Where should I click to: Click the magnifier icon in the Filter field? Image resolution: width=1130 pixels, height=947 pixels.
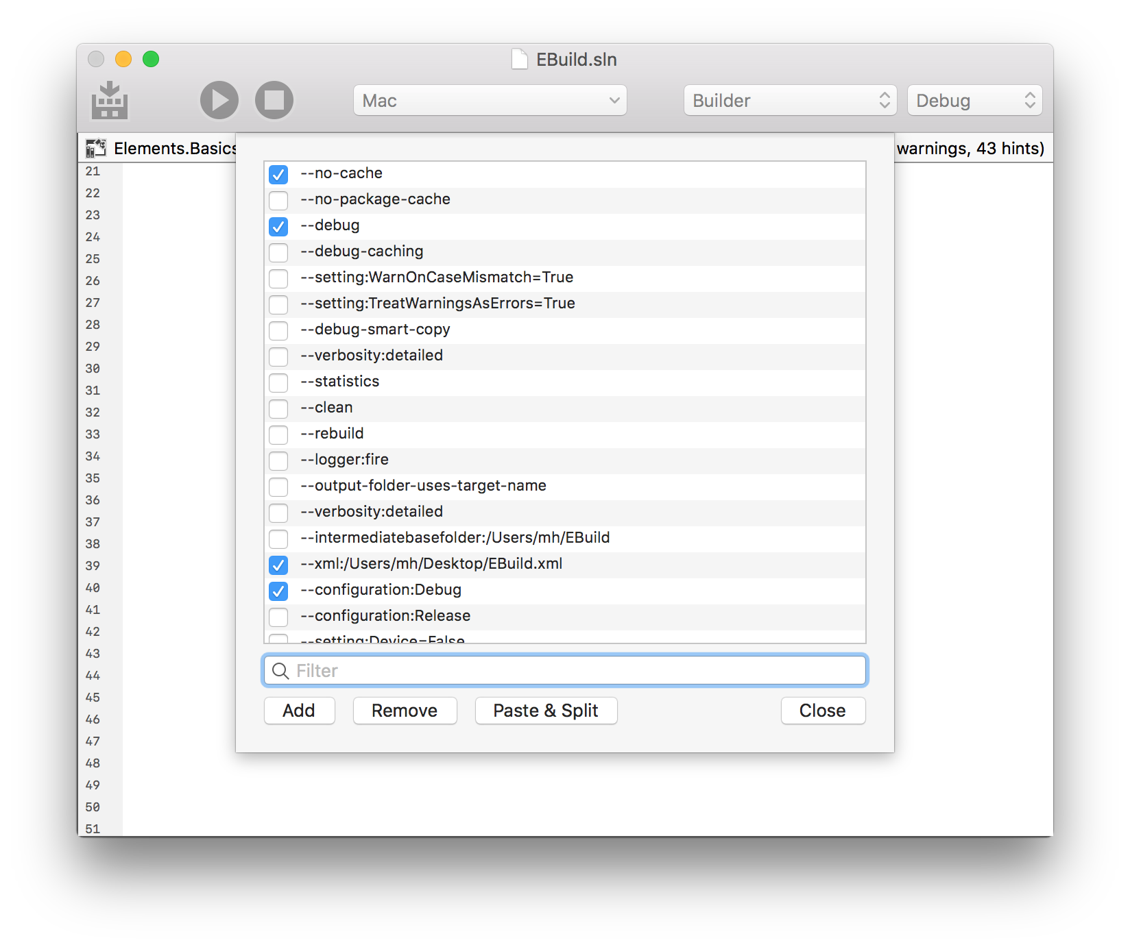pos(280,671)
